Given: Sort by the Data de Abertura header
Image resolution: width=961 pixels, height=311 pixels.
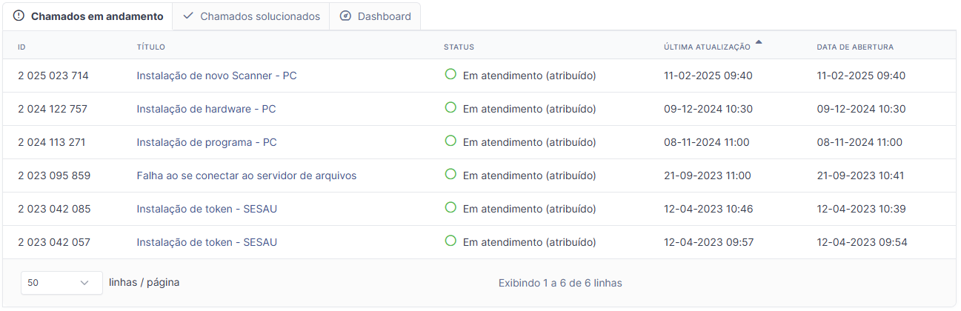Looking at the screenshot, I should pyautogui.click(x=854, y=47).
